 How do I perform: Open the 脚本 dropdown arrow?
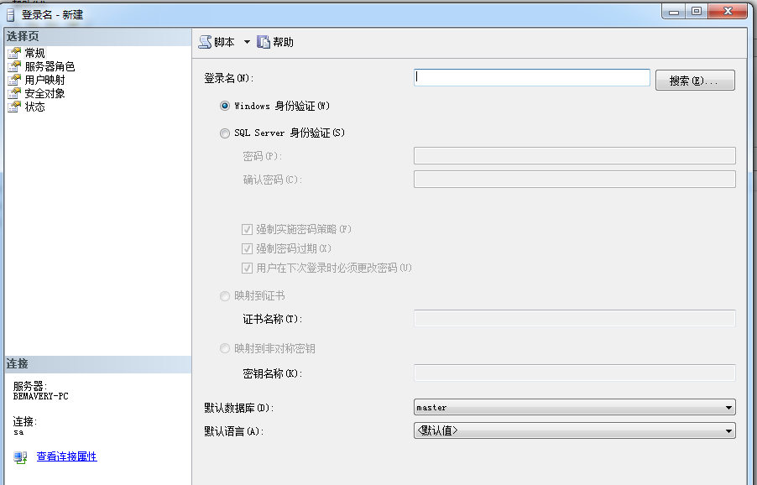coord(247,42)
